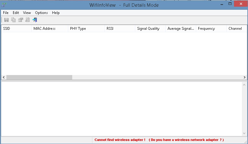Click the Save Selected Items toolbar icon
Screen dimensions: 248x144
tap(6, 20)
